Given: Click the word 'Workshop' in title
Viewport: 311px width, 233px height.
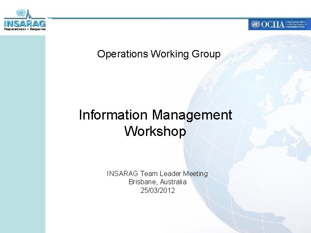Looking at the screenshot, I should [x=155, y=131].
